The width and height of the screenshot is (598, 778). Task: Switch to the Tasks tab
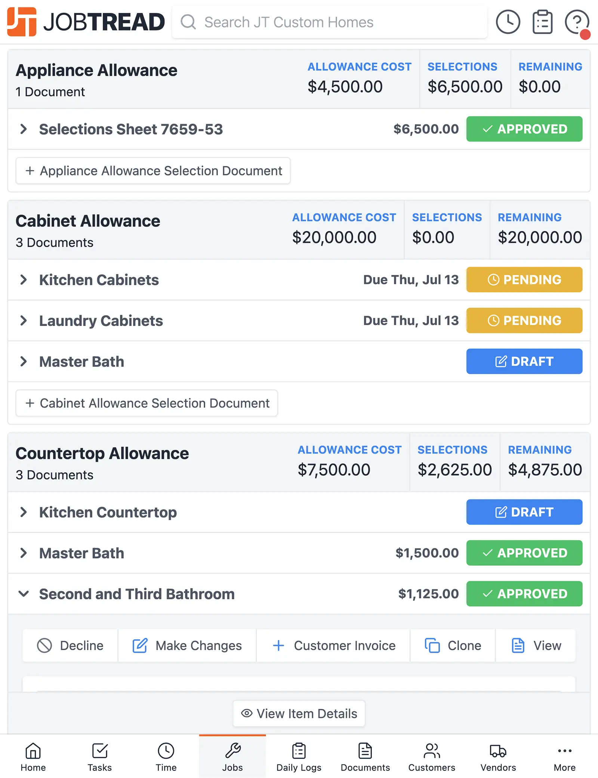pyautogui.click(x=99, y=757)
